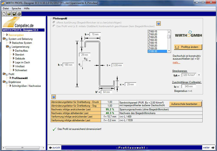Select Z180-20 in the profile list
This screenshot has height=151, width=217.
152,46
